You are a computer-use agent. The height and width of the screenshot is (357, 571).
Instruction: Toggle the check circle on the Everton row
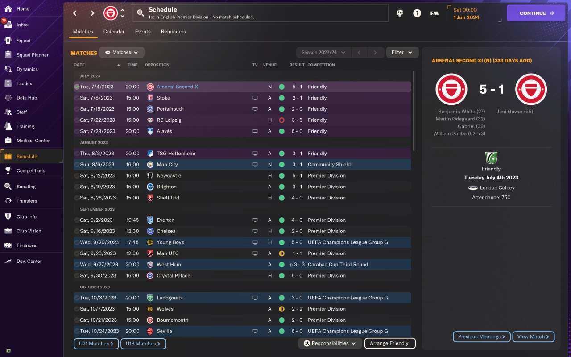pyautogui.click(x=77, y=220)
